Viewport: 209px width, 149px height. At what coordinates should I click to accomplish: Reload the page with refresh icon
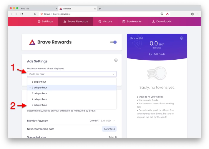[21, 14]
